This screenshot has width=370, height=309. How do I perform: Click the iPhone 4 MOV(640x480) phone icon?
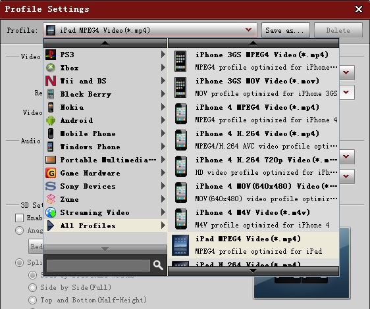click(181, 193)
